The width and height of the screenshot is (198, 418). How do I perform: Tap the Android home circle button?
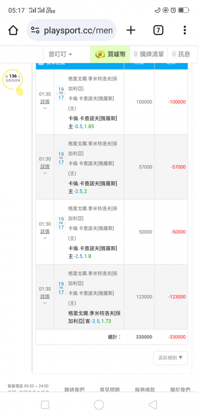99,405
